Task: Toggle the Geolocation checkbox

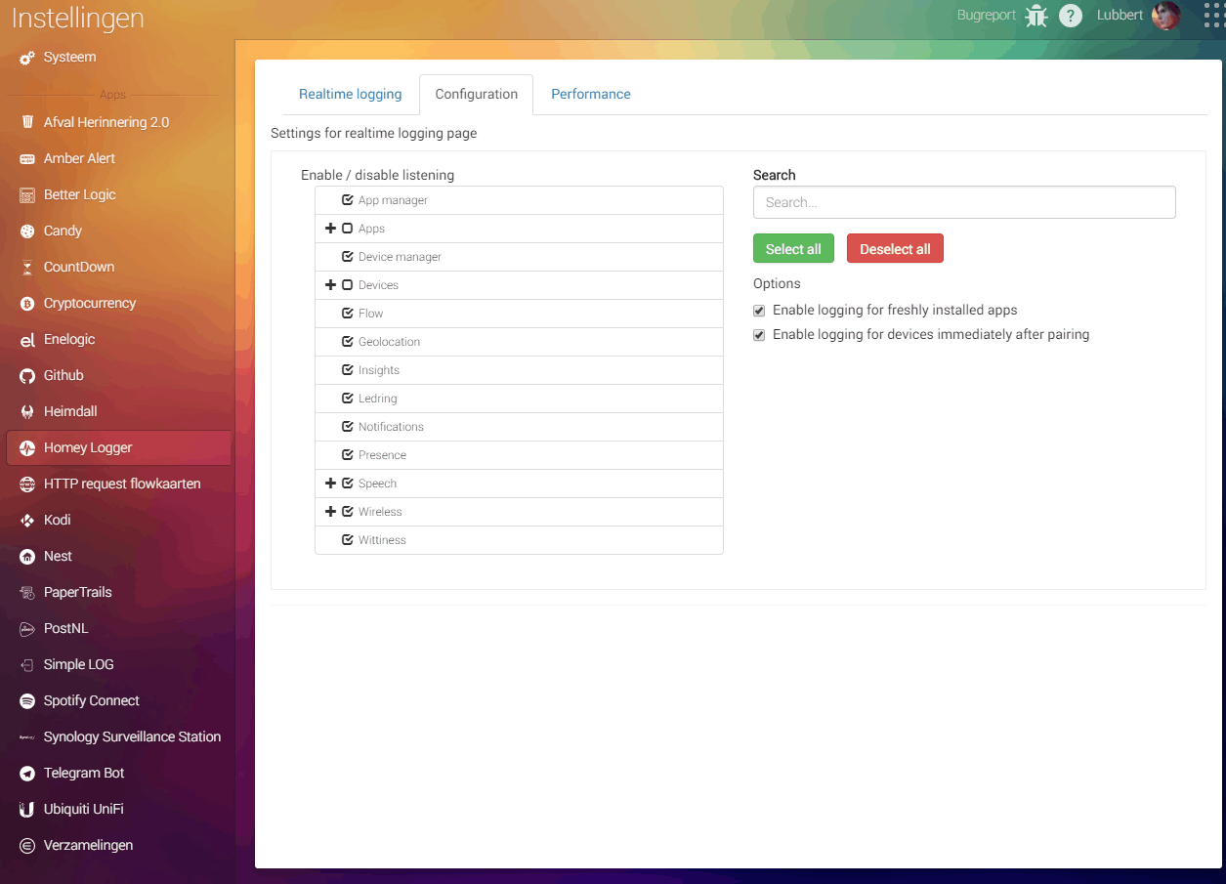Action: 348,341
